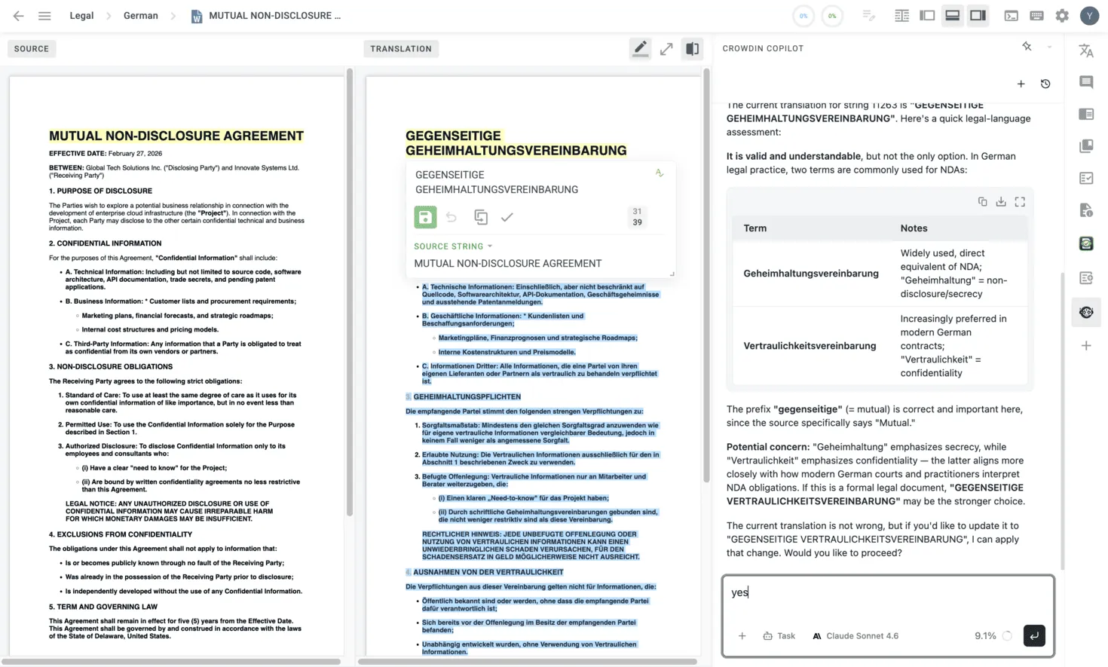
Task: Save the current translation with the green save icon
Action: click(424, 217)
